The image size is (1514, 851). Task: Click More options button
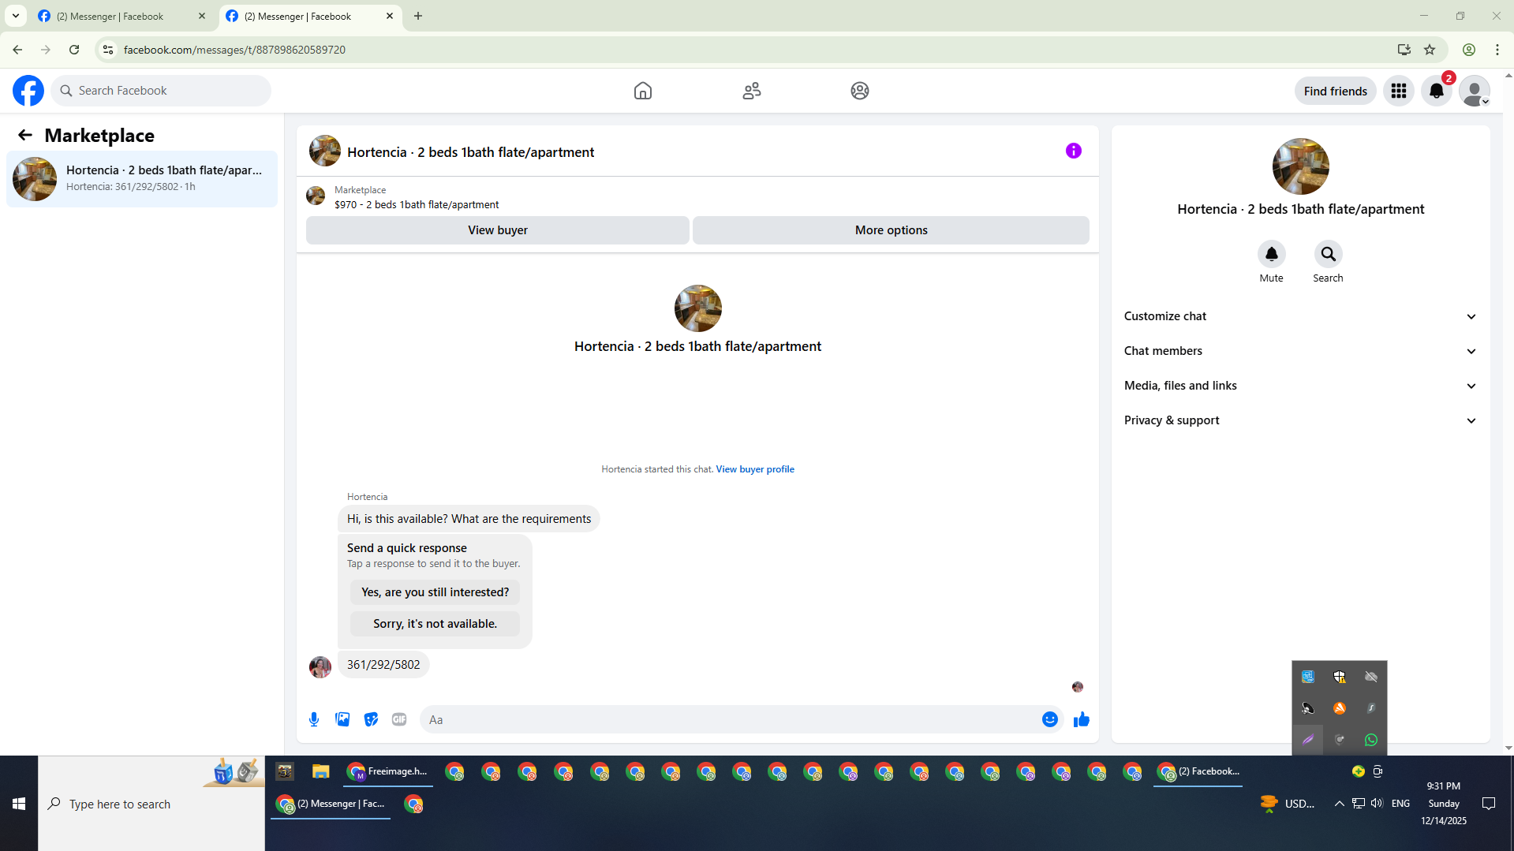tap(891, 230)
